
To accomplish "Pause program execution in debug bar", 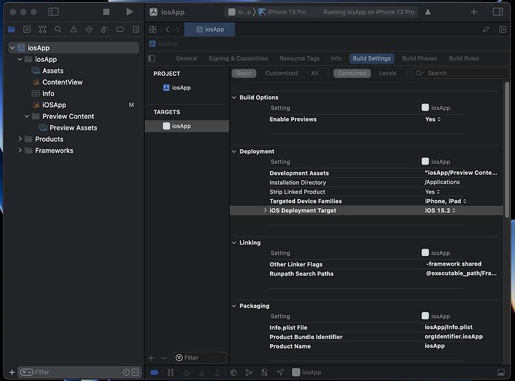I will click(170, 372).
